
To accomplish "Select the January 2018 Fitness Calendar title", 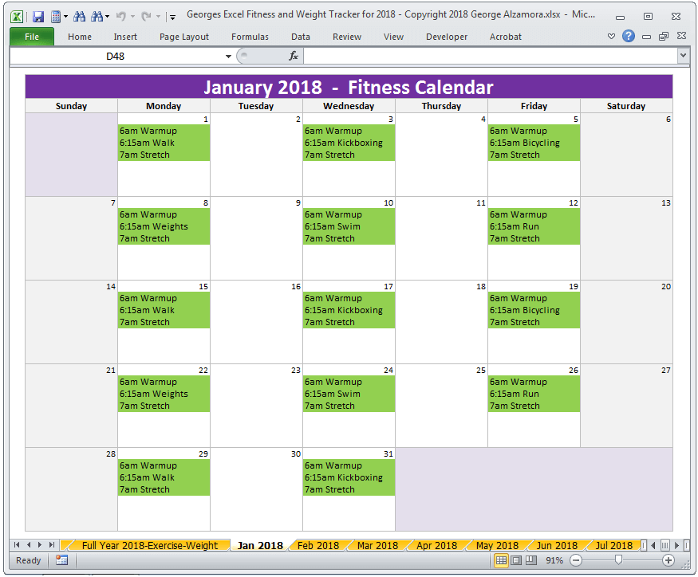I will click(349, 87).
